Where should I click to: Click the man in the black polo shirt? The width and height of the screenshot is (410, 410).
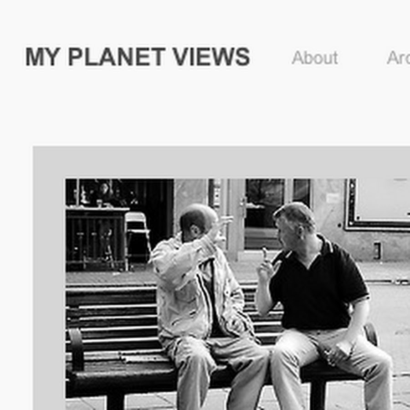click(322, 306)
